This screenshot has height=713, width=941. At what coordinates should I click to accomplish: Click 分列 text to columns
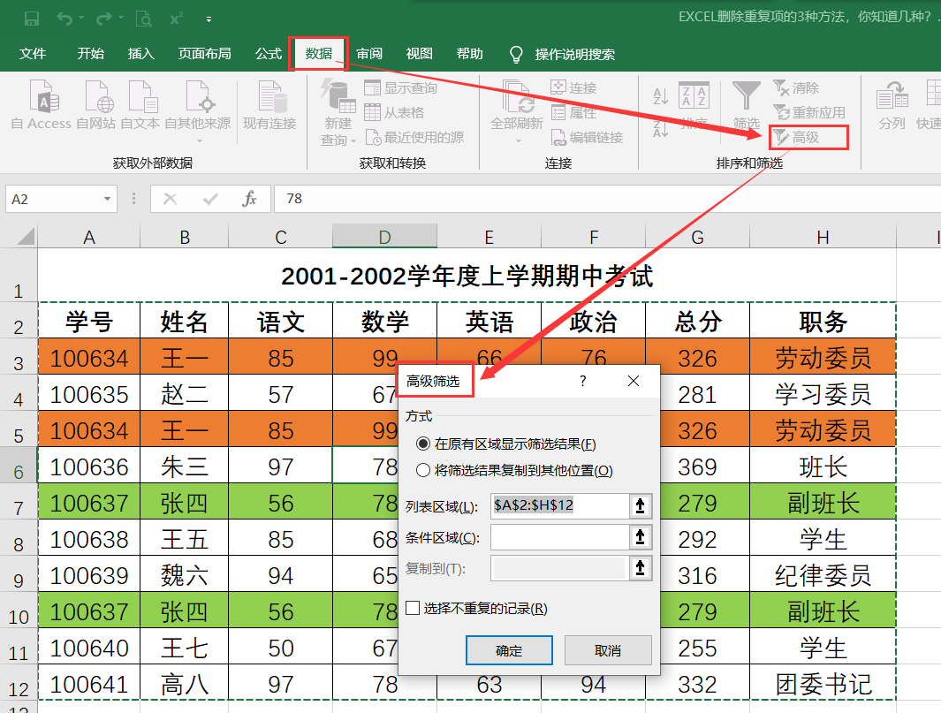pyautogui.click(x=892, y=105)
